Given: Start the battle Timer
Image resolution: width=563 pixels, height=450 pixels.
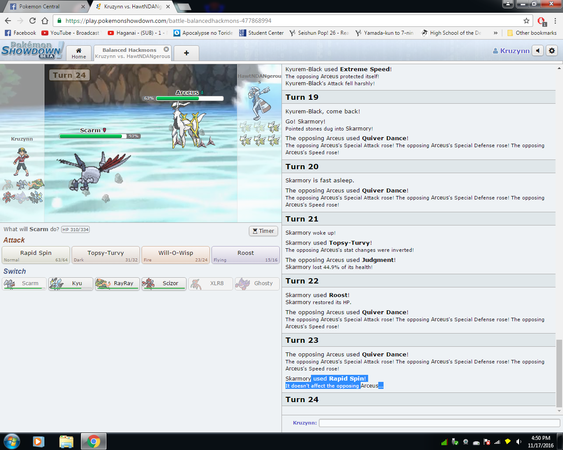Looking at the screenshot, I should pyautogui.click(x=263, y=231).
